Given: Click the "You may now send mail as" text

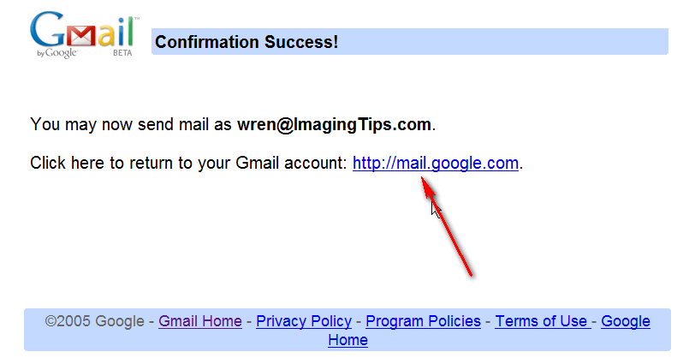Looking at the screenshot, I should [131, 124].
